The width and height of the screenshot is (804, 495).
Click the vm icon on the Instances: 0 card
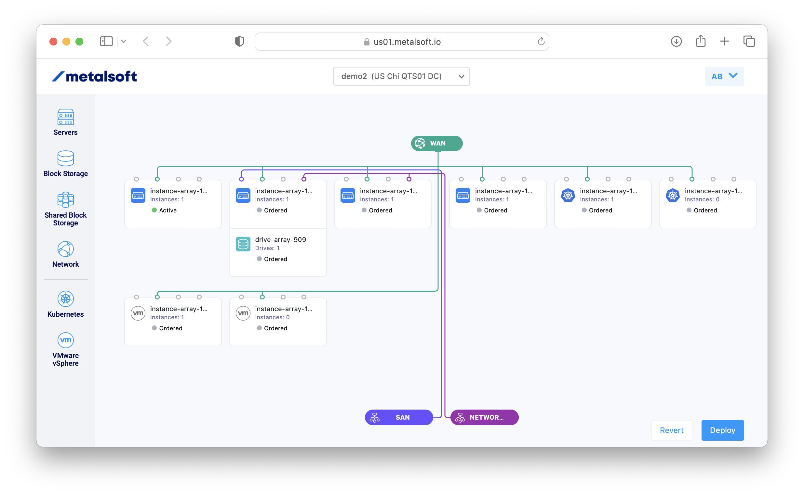pyautogui.click(x=243, y=313)
